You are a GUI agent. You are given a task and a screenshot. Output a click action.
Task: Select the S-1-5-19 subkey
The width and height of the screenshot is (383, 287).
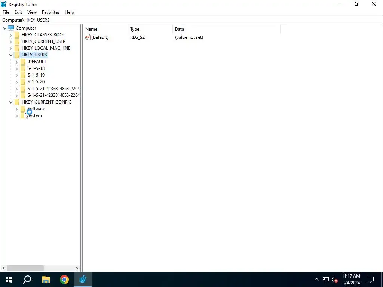(36, 75)
